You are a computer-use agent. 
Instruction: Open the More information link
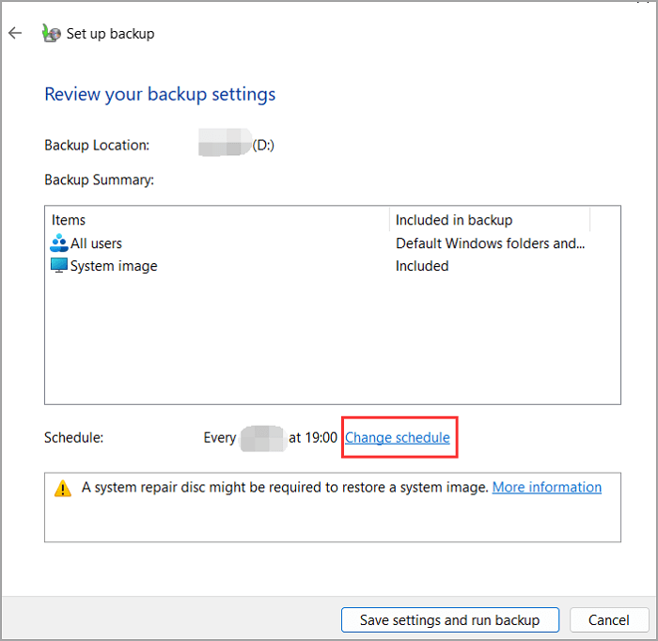(546, 487)
